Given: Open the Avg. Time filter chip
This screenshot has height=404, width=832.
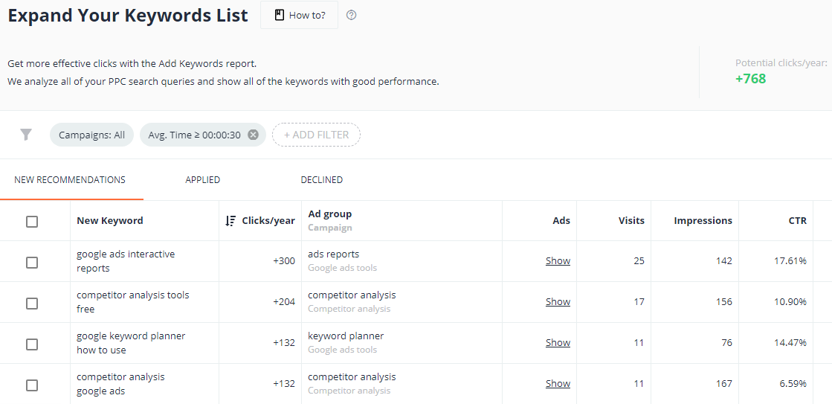Looking at the screenshot, I should point(194,135).
